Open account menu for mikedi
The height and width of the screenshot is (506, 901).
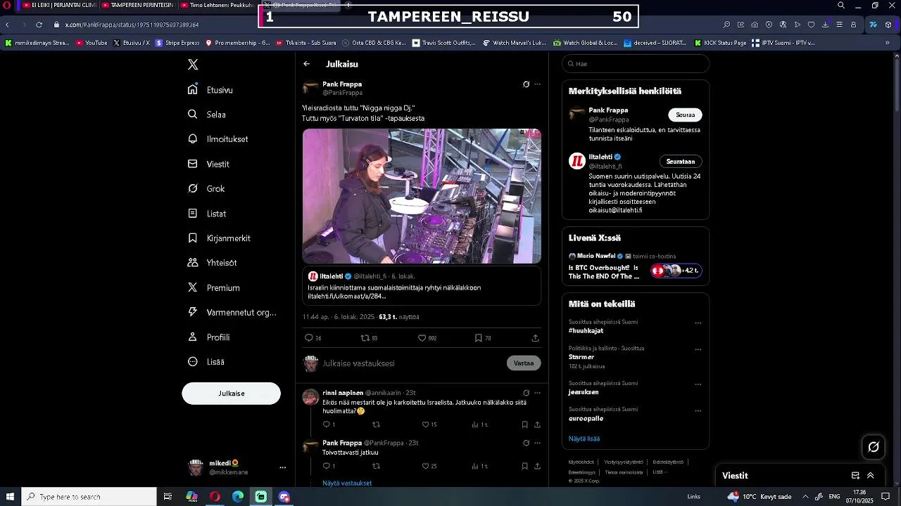[237, 467]
